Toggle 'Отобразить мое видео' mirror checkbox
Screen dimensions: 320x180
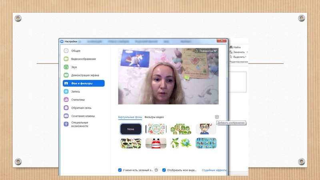pyautogui.click(x=164, y=170)
